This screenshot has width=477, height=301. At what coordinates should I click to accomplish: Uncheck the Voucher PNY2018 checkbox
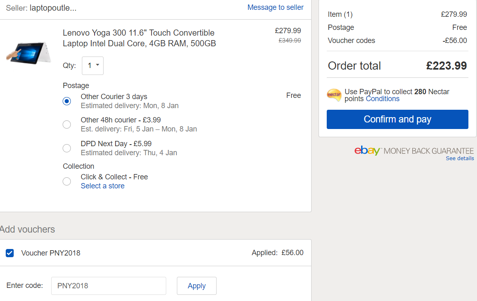coord(10,253)
